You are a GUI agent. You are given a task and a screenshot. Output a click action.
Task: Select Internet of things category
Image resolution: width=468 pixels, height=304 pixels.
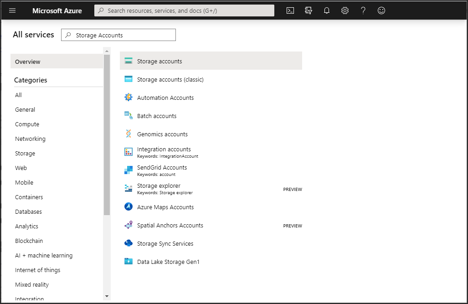38,270
